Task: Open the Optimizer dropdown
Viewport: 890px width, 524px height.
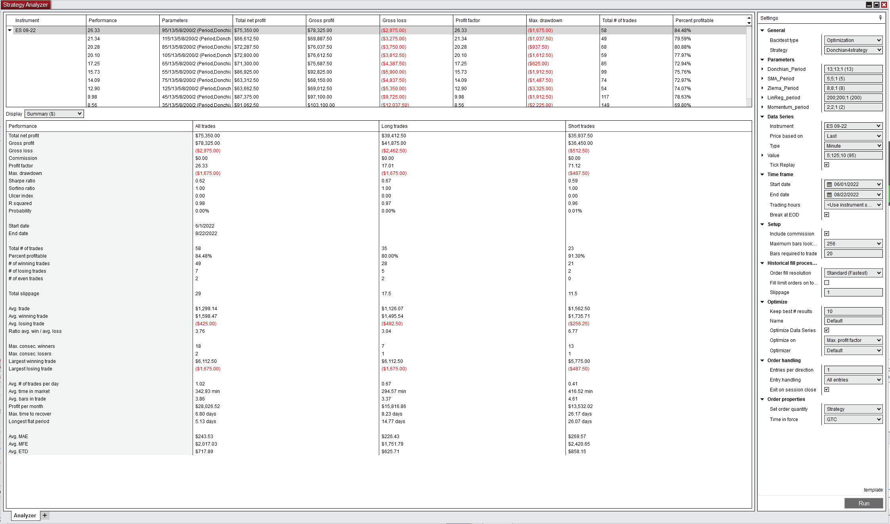Action: (x=853, y=350)
